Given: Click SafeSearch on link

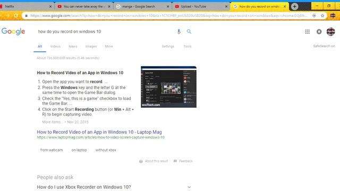Looking at the screenshot, I should pos(324,46).
